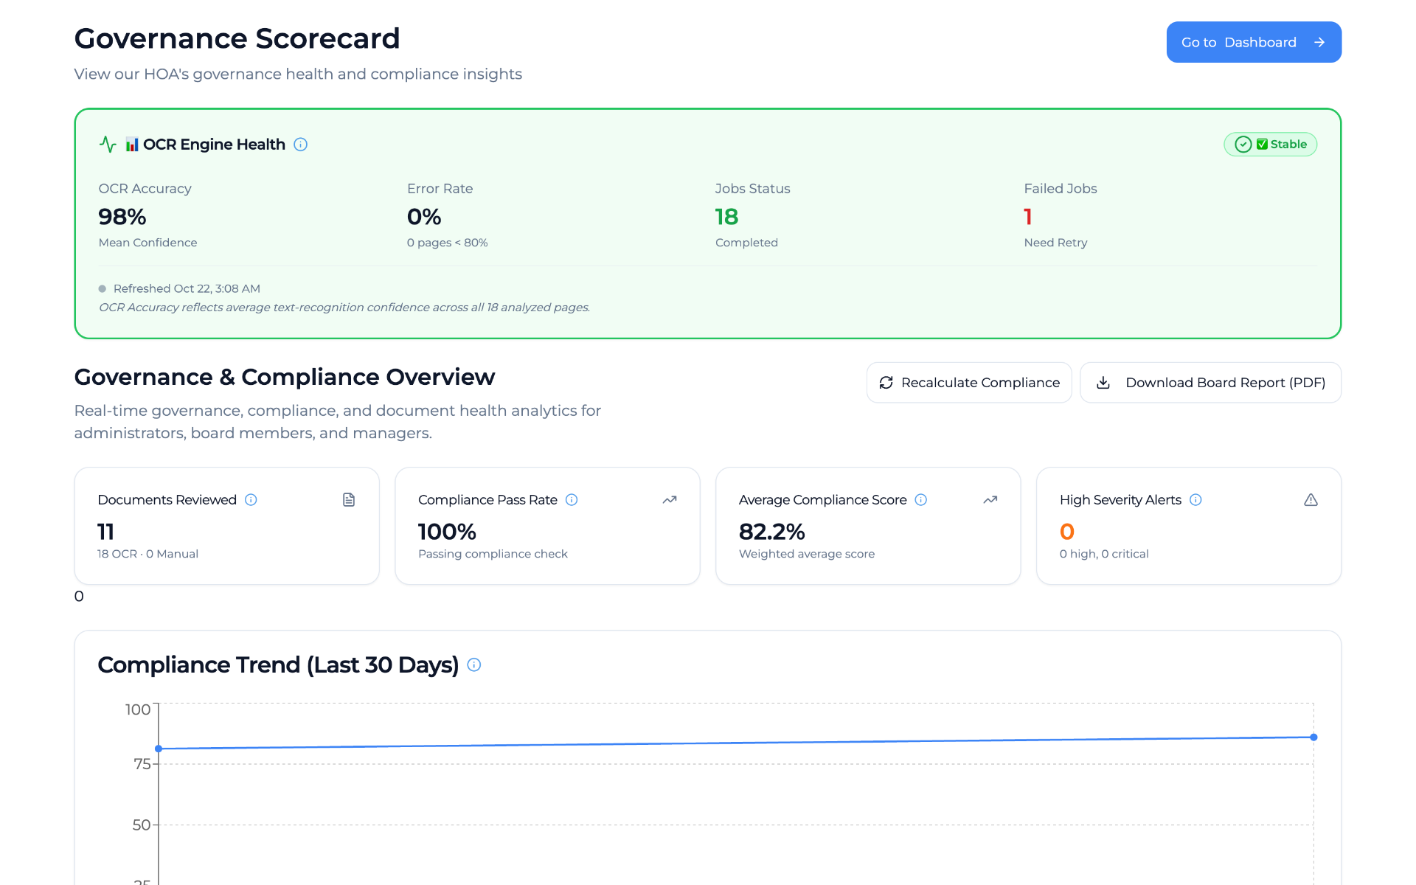Click the 18 Jobs Status value
Viewport: 1416px width, 885px height.
(726, 217)
